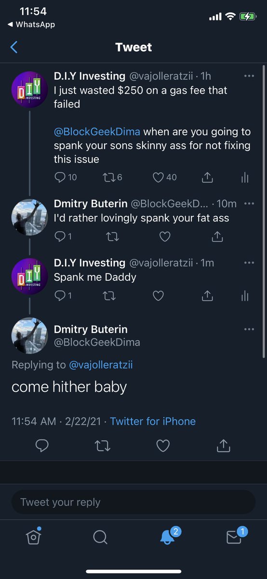Switch to the Search tab
The width and height of the screenshot is (267, 579).
pos(100,537)
